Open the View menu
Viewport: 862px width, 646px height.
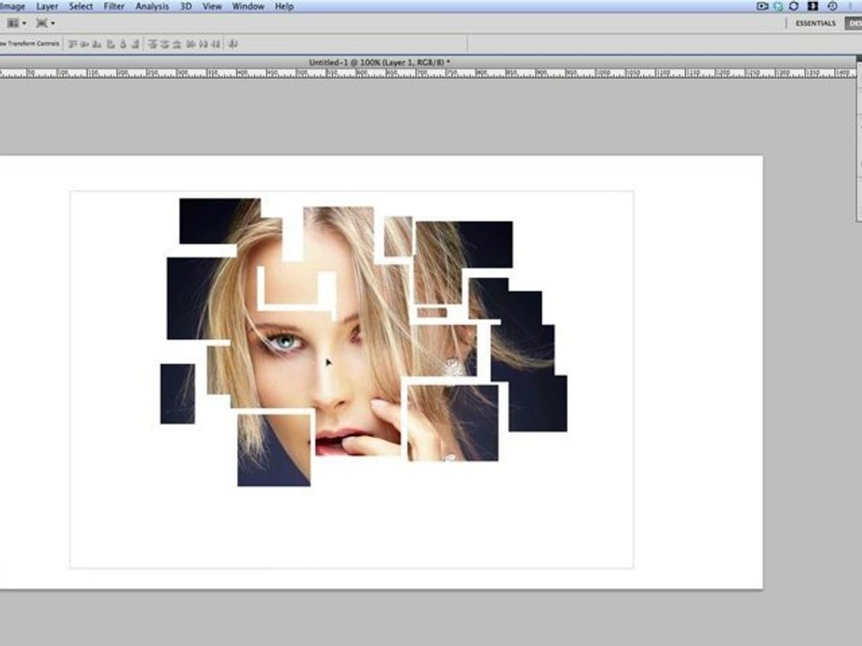(212, 6)
